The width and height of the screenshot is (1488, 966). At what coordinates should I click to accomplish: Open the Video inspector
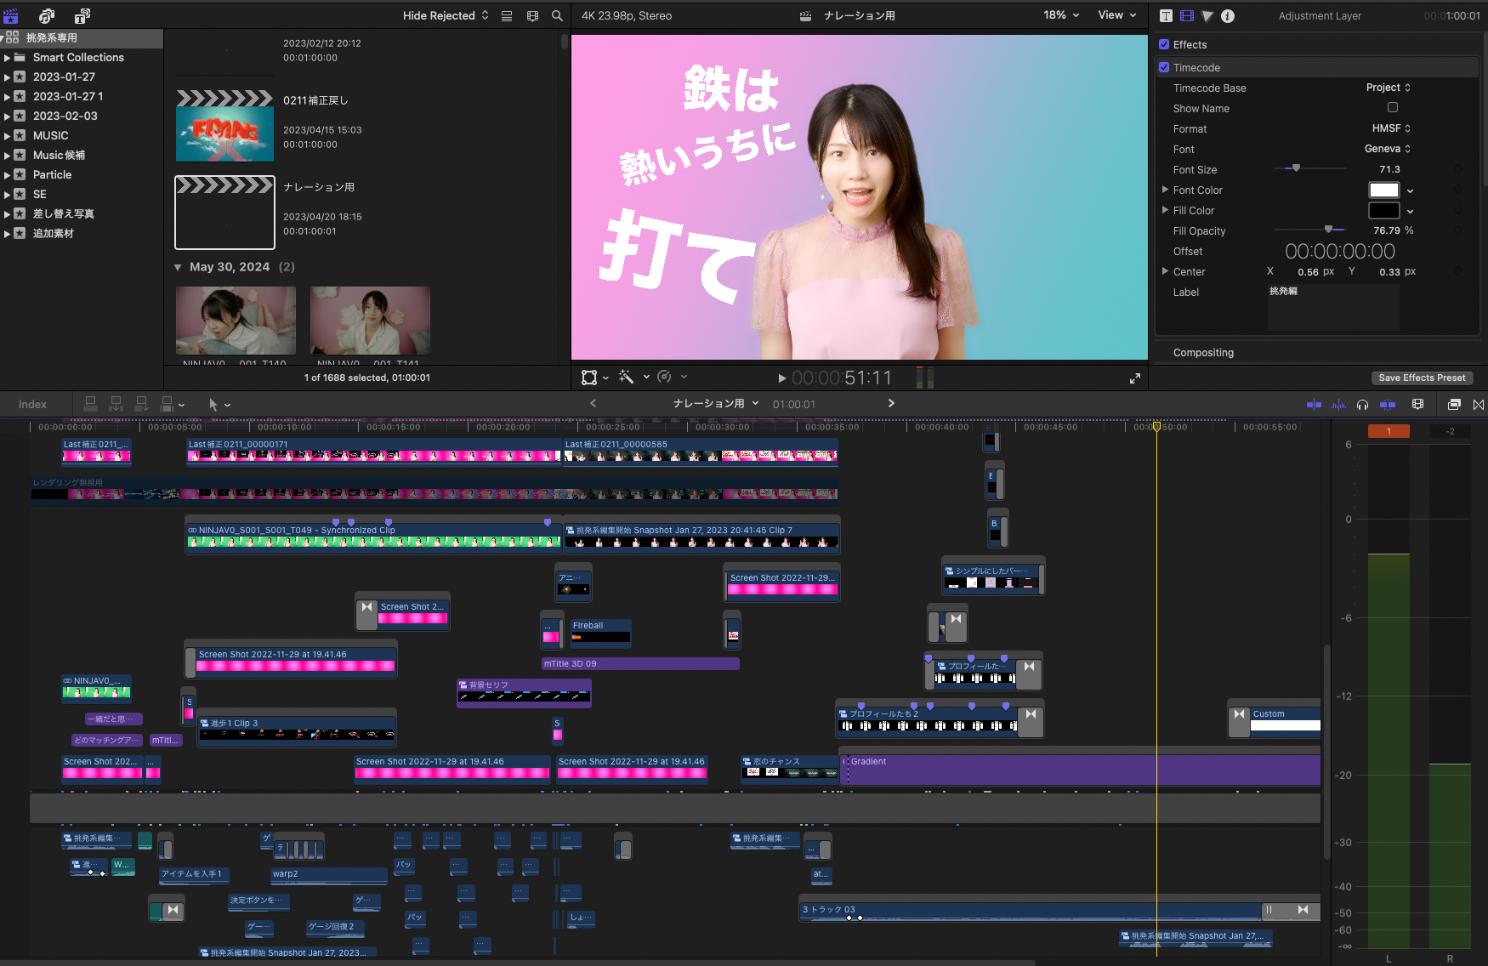[x=1186, y=15]
